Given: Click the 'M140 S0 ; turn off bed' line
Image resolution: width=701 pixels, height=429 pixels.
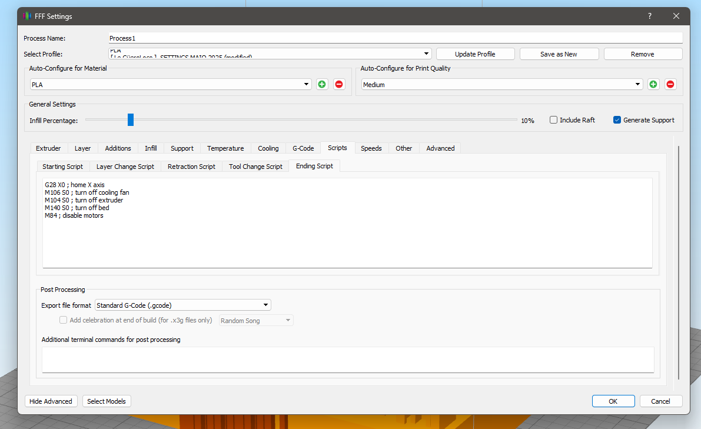Looking at the screenshot, I should click(x=77, y=208).
